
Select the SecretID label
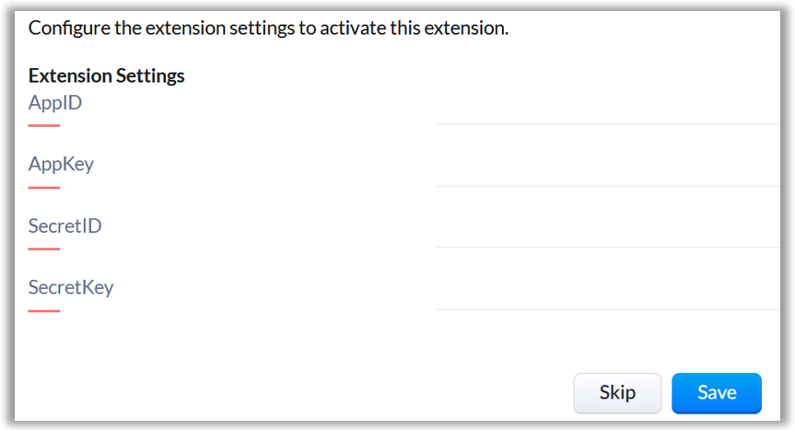coord(64,226)
